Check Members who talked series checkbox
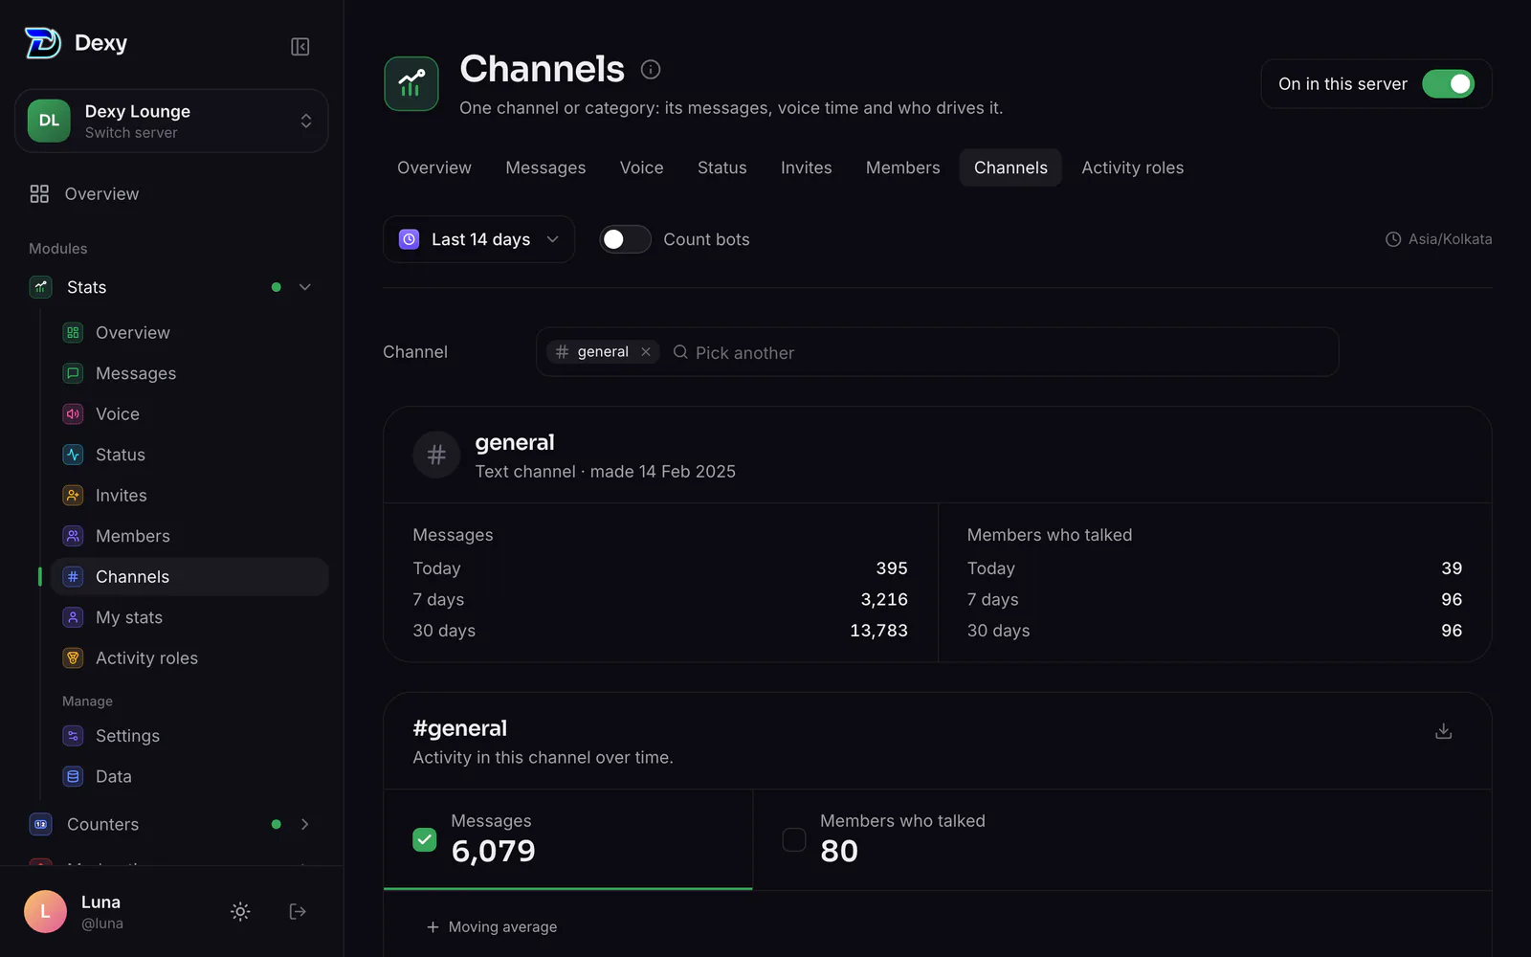The width and height of the screenshot is (1531, 957). tap(794, 840)
